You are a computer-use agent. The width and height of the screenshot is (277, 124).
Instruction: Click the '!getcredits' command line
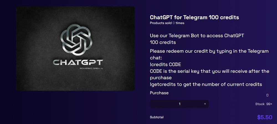click(206, 84)
